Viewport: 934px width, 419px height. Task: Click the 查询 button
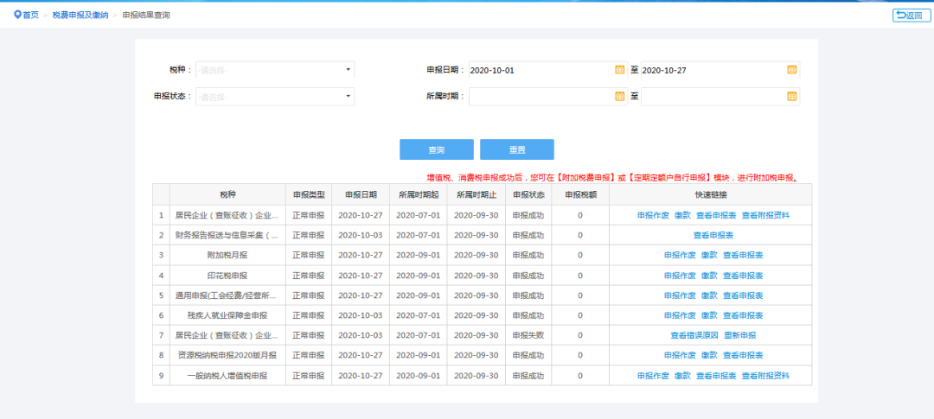(x=437, y=149)
